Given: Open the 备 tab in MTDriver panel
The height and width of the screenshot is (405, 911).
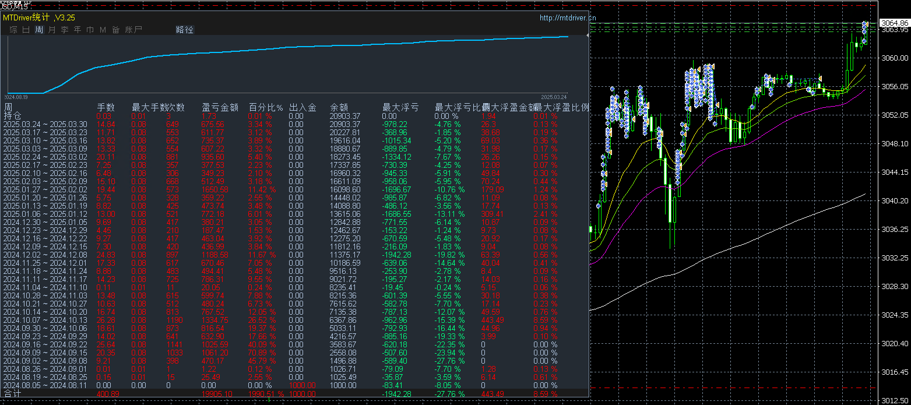Looking at the screenshot, I should [115, 30].
